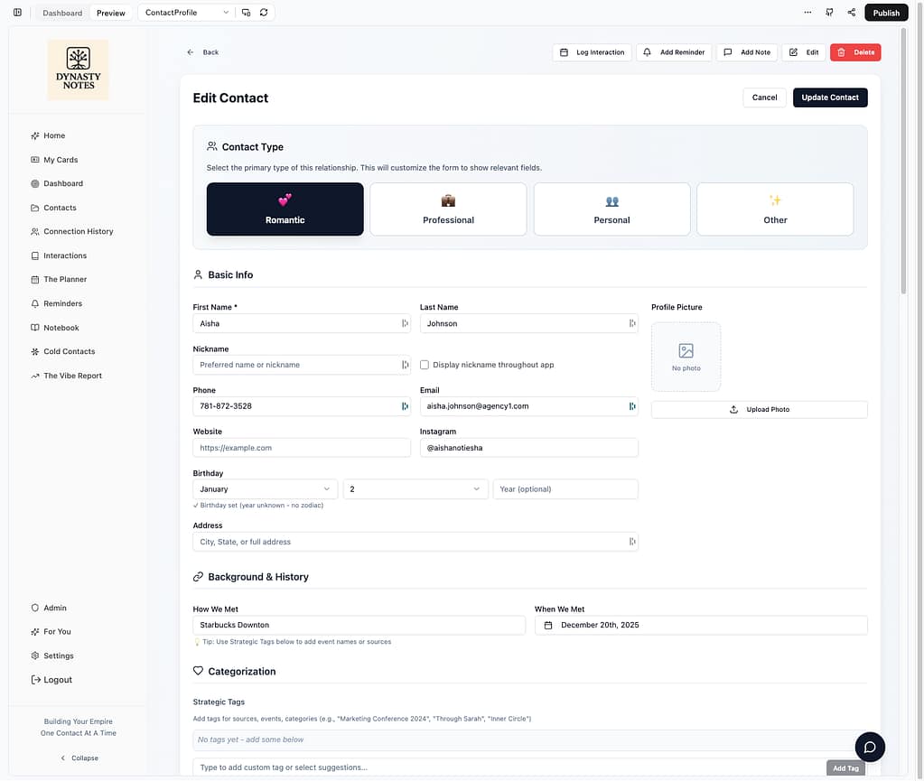Enable Display nickname throughout app checkbox
924x781 pixels.
(x=425, y=365)
